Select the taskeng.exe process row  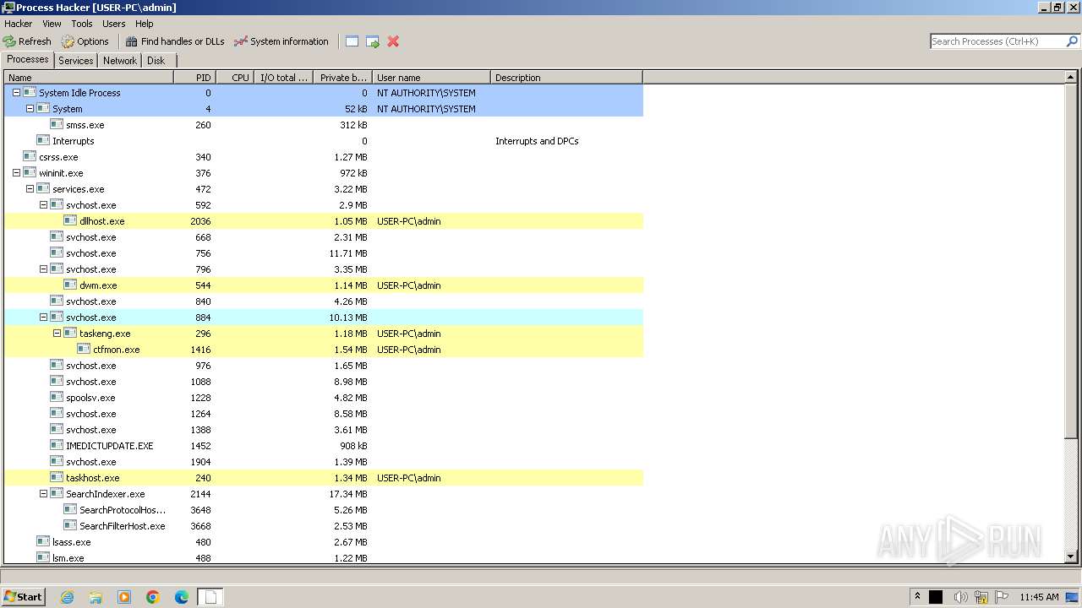[x=324, y=334]
